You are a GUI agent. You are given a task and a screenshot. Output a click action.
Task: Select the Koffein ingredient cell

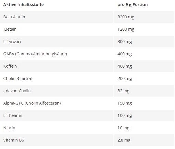coord(56,66)
